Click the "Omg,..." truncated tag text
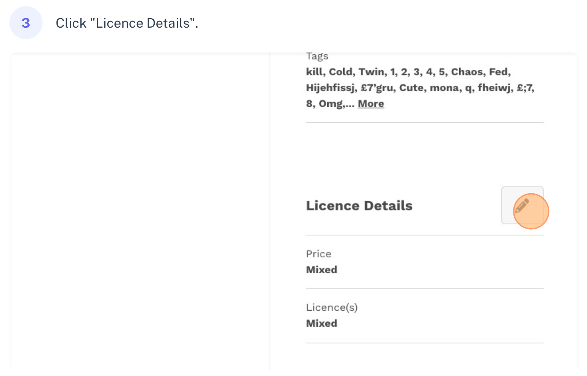Screen dimensions: 587x376 tap(336, 103)
